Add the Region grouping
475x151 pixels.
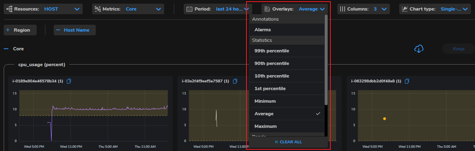point(20,30)
